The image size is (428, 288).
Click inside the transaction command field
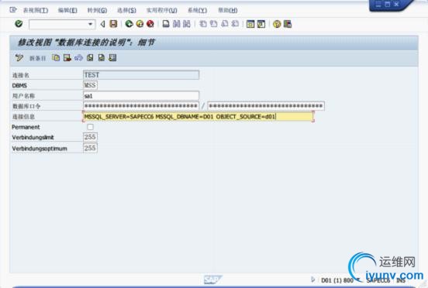(x=58, y=24)
